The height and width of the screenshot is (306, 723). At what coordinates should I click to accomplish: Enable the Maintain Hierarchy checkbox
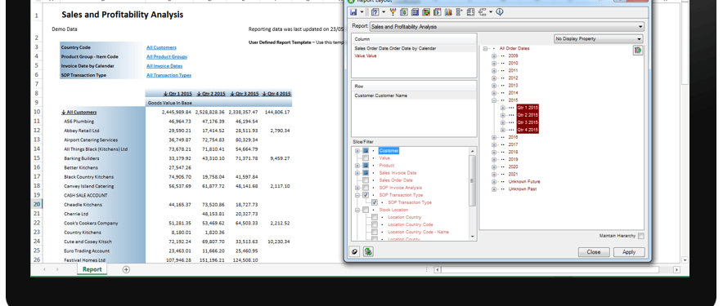pos(640,236)
